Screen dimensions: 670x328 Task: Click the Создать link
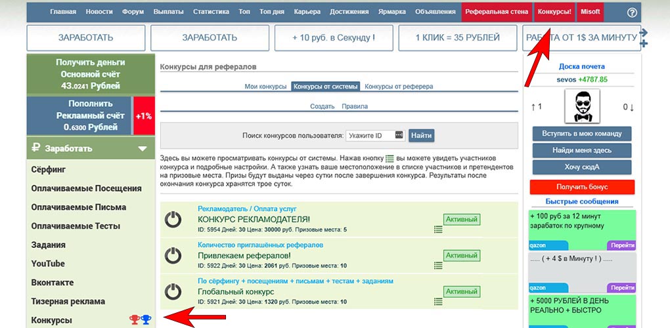coord(322,106)
